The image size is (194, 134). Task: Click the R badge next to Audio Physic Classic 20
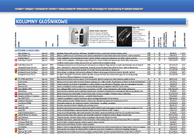[x=16, y=65]
